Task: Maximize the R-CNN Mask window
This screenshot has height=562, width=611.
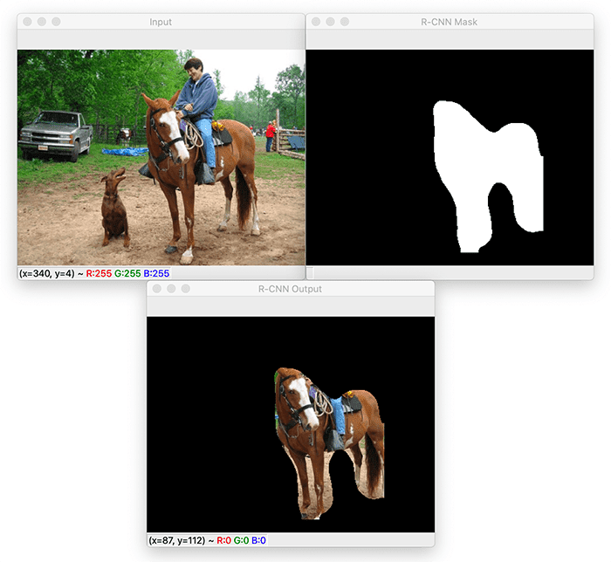Action: tap(344, 21)
